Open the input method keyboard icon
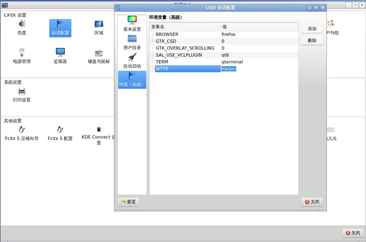366x242 pixels. pyautogui.click(x=331, y=134)
